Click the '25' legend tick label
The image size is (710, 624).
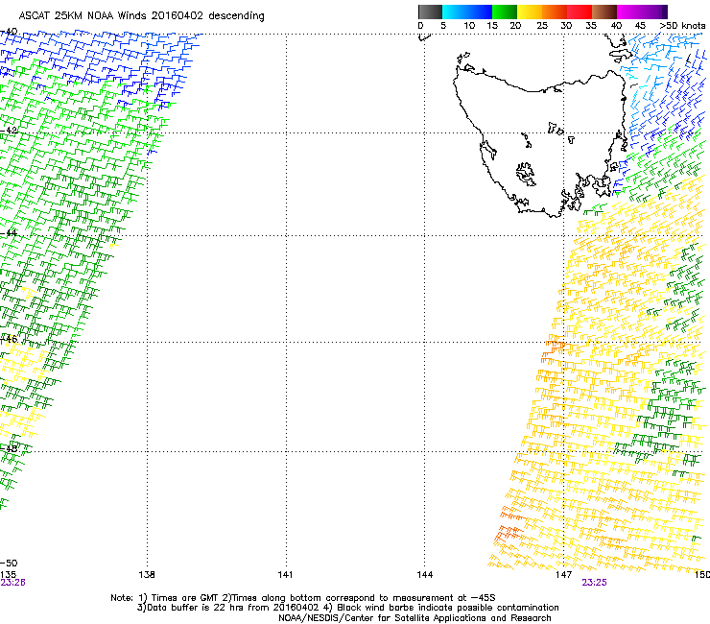coord(542,26)
